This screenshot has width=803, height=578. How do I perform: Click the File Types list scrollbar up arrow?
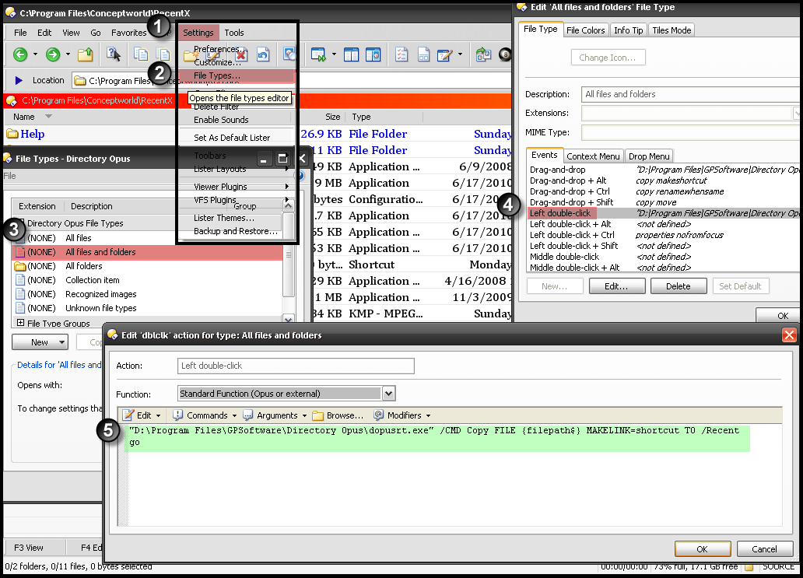pos(289,206)
